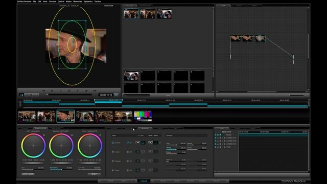Step one frame forward in viewer
This screenshot has height=184, width=327.
click(x=86, y=91)
